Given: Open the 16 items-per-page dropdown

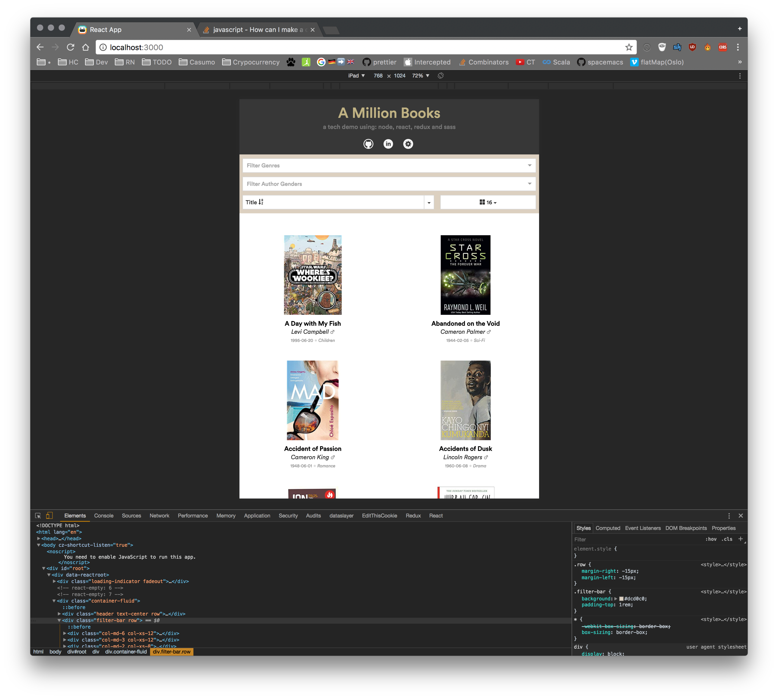Looking at the screenshot, I should coord(488,202).
